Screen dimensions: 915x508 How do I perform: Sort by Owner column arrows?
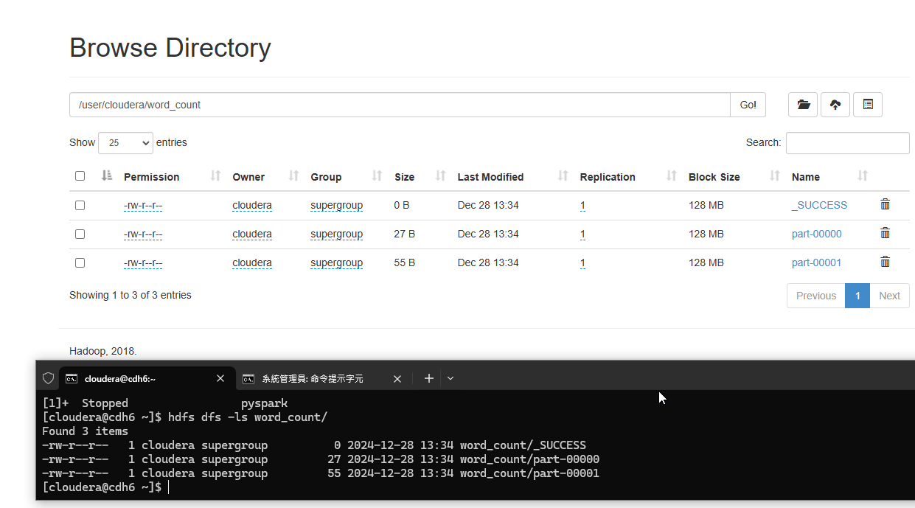coord(293,175)
